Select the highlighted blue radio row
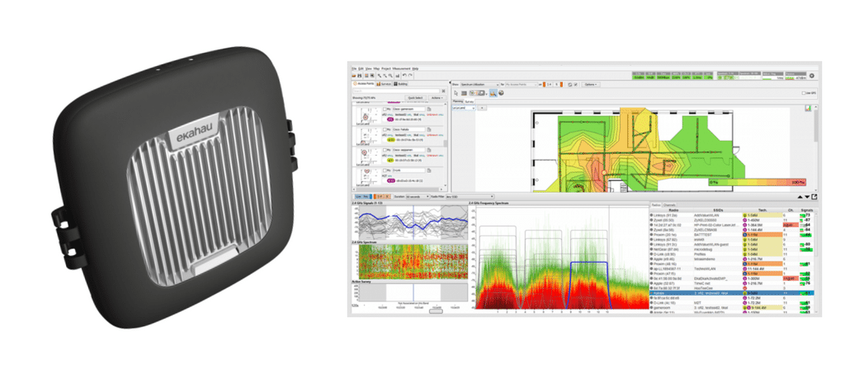The width and height of the screenshot is (845, 373). [732, 293]
